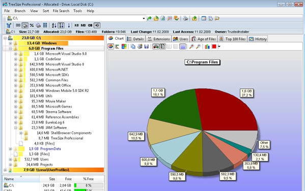This screenshot has height=191, width=305.
Task: Click the single down-arrow sort icon
Action: pos(69,26)
